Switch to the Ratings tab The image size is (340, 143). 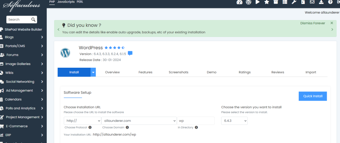245,72
